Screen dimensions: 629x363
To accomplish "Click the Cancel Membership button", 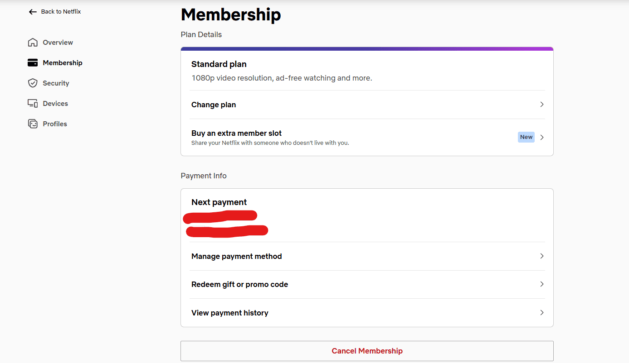I will [x=367, y=351].
